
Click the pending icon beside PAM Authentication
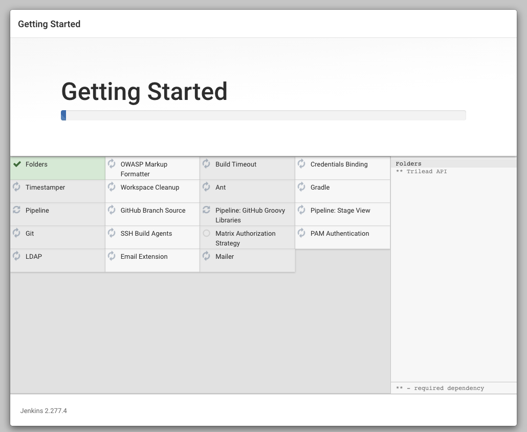pos(301,233)
